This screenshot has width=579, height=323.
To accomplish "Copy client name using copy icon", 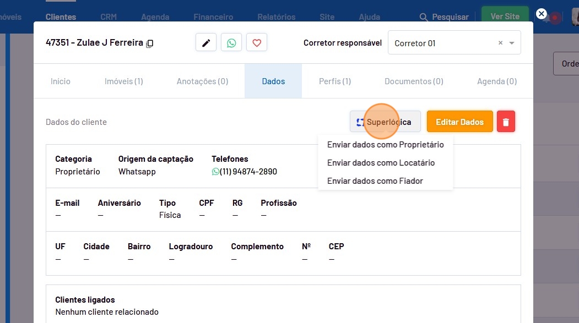I will [x=150, y=43].
